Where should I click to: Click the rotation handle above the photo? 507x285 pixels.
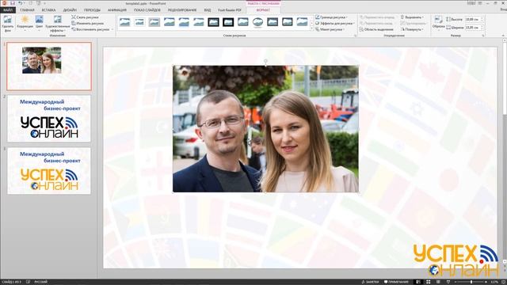pyautogui.click(x=265, y=60)
